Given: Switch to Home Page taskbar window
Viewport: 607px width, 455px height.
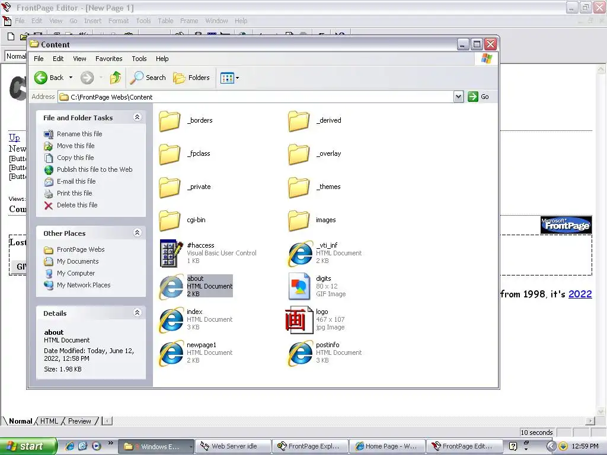Looking at the screenshot, I should pyautogui.click(x=386, y=446).
